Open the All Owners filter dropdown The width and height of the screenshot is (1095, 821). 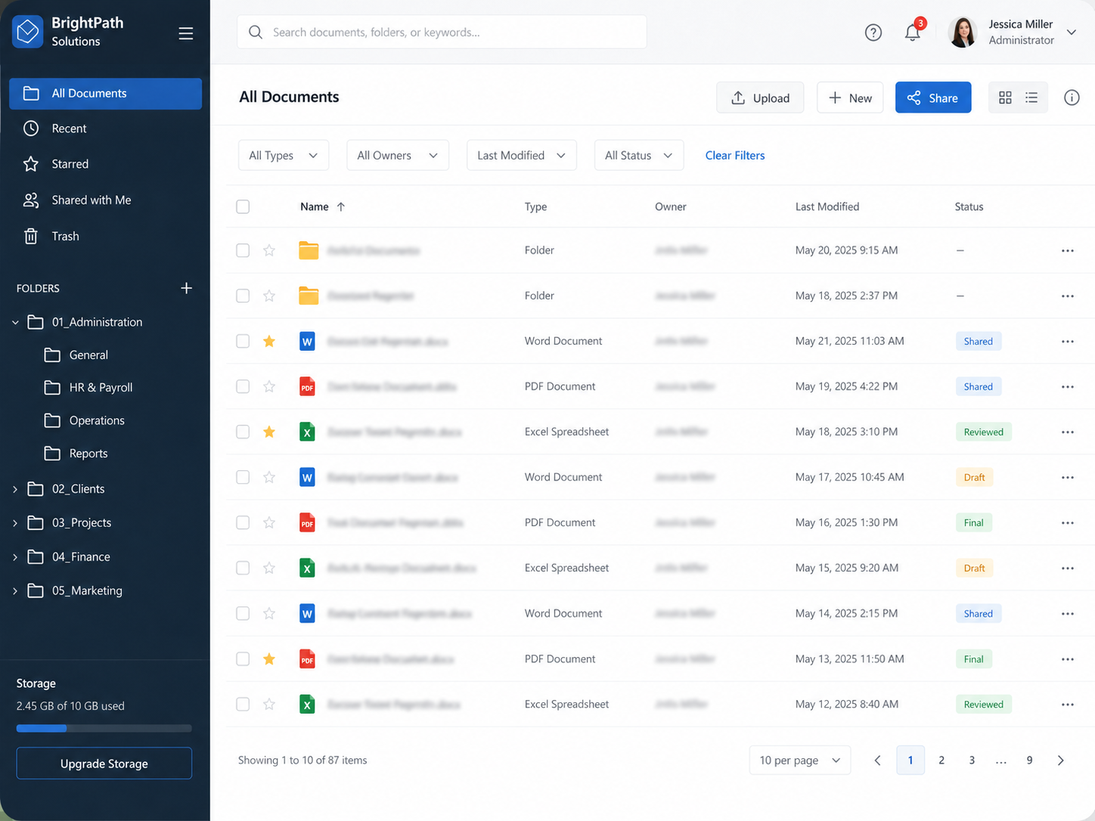(x=398, y=155)
